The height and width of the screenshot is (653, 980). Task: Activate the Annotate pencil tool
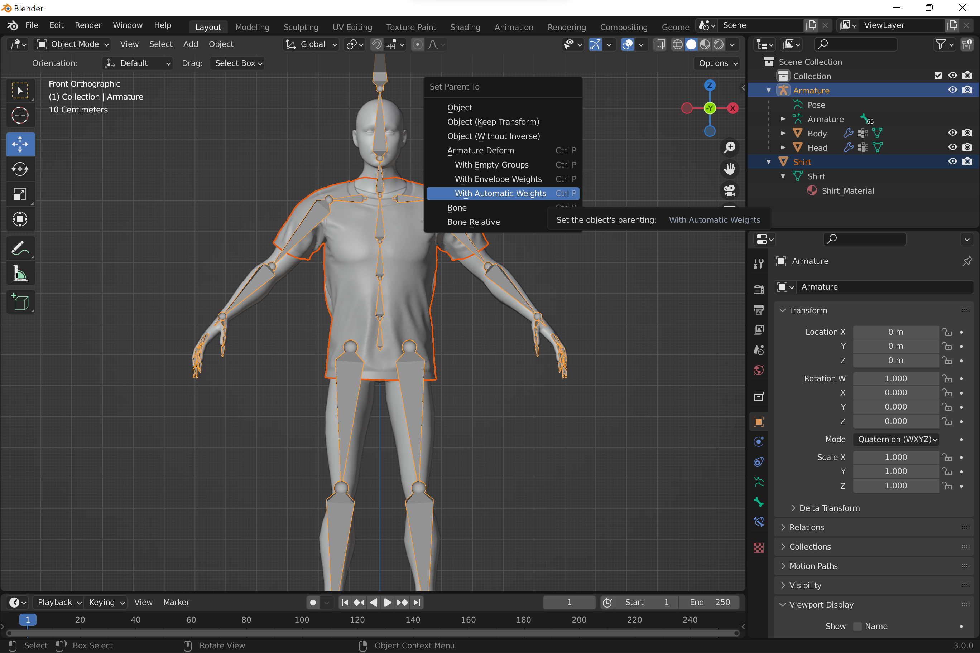click(20, 248)
